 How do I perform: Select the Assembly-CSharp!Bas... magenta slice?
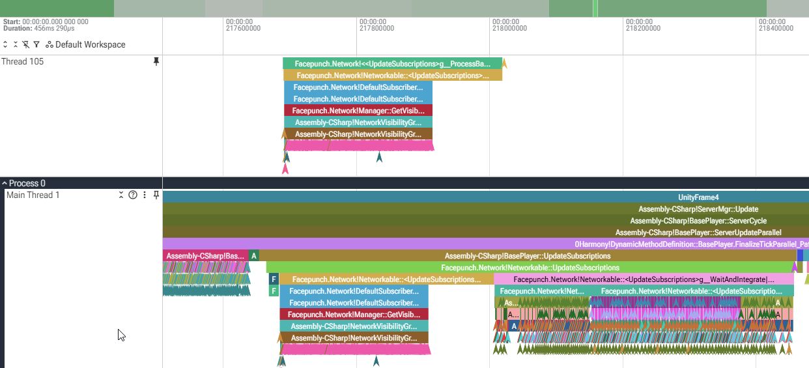[205, 256]
